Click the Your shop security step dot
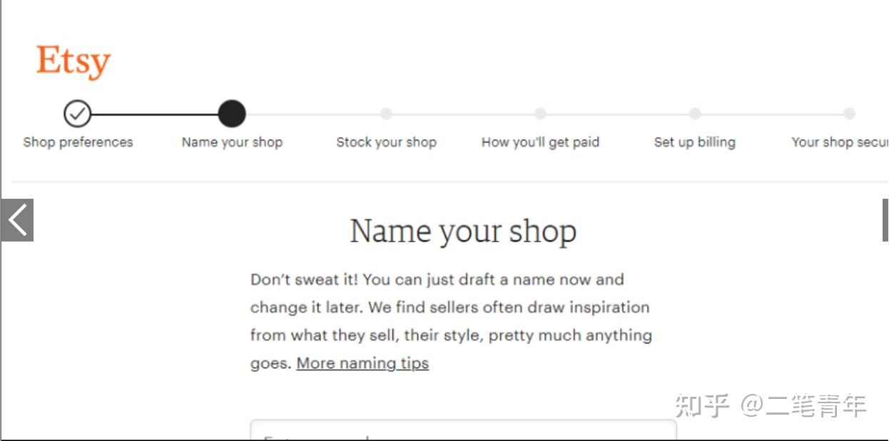The image size is (889, 441). point(849,113)
